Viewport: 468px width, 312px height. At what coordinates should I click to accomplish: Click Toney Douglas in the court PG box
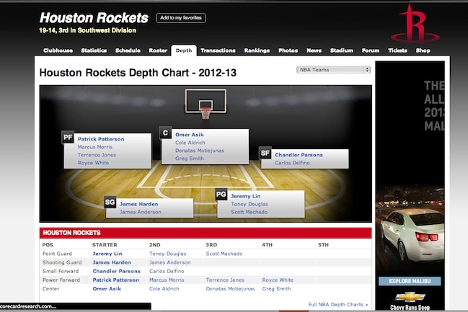tap(250, 204)
